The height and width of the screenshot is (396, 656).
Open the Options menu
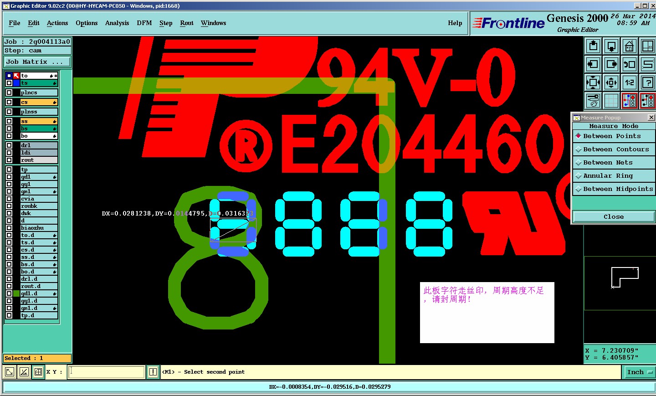coord(87,23)
